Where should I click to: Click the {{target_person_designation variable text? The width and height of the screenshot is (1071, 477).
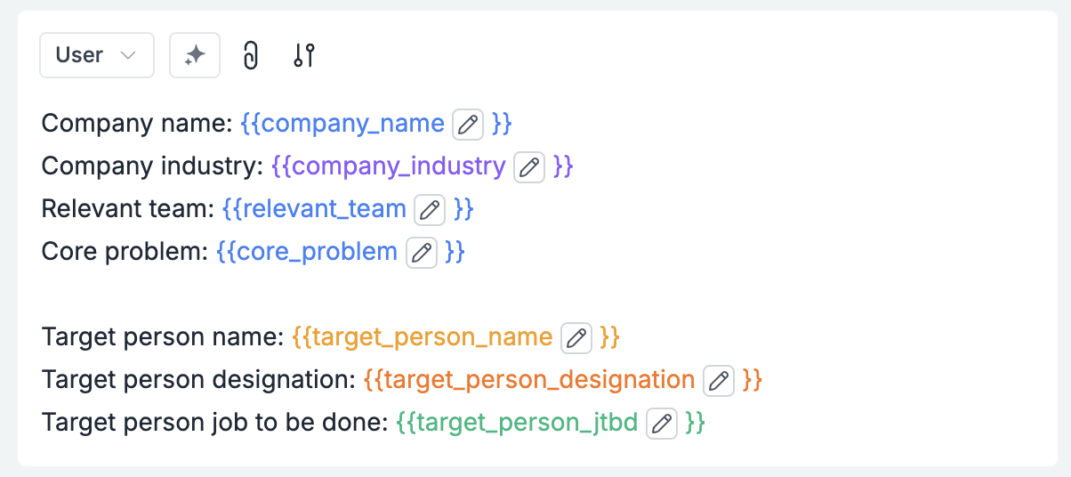point(529,379)
